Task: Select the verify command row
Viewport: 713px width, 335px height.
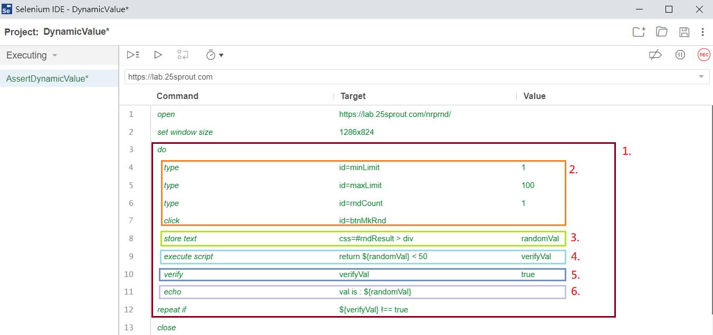Action: (x=416, y=274)
